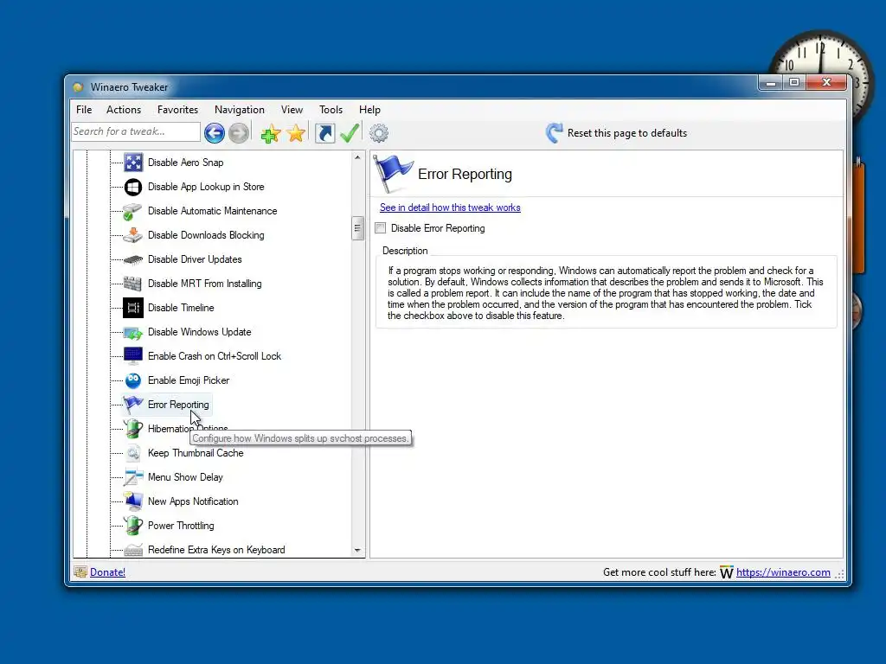
Task: Click the Disable Timeline black icon
Action: [x=133, y=308]
